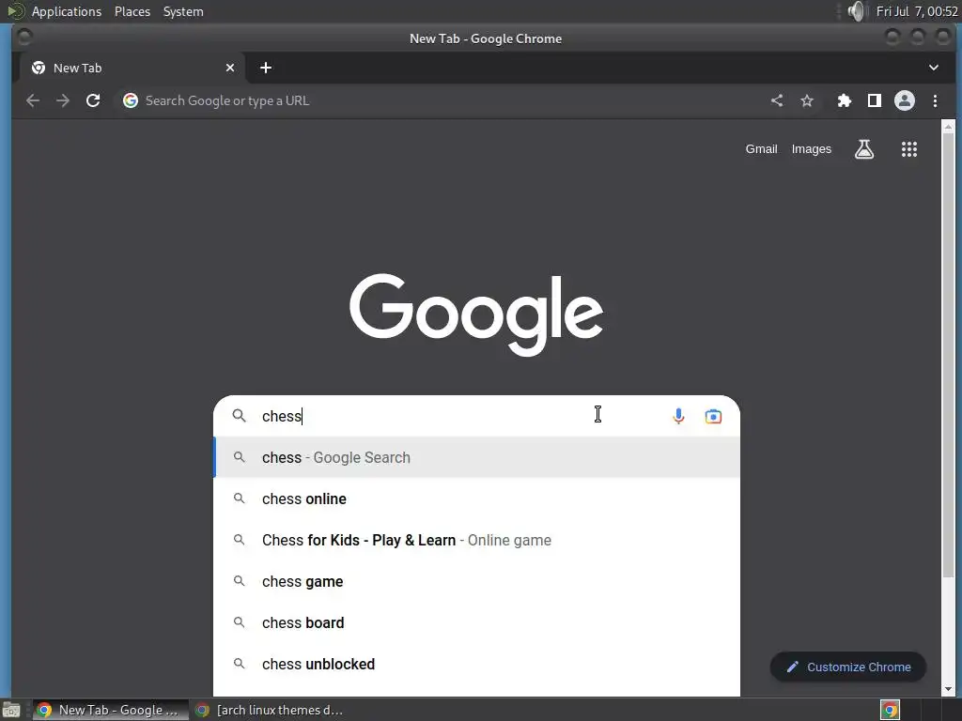Viewport: 962px width, 721px height.
Task: Click the page vertical scrollbar
Action: point(948,354)
